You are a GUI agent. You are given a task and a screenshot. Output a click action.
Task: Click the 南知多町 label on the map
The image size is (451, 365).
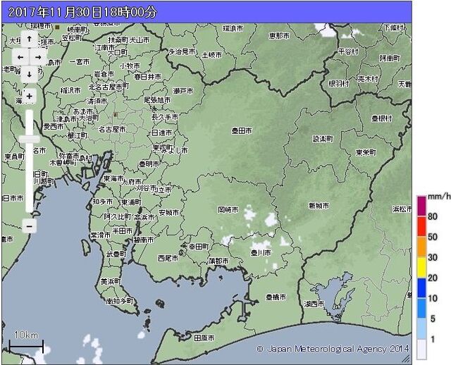(x=120, y=301)
